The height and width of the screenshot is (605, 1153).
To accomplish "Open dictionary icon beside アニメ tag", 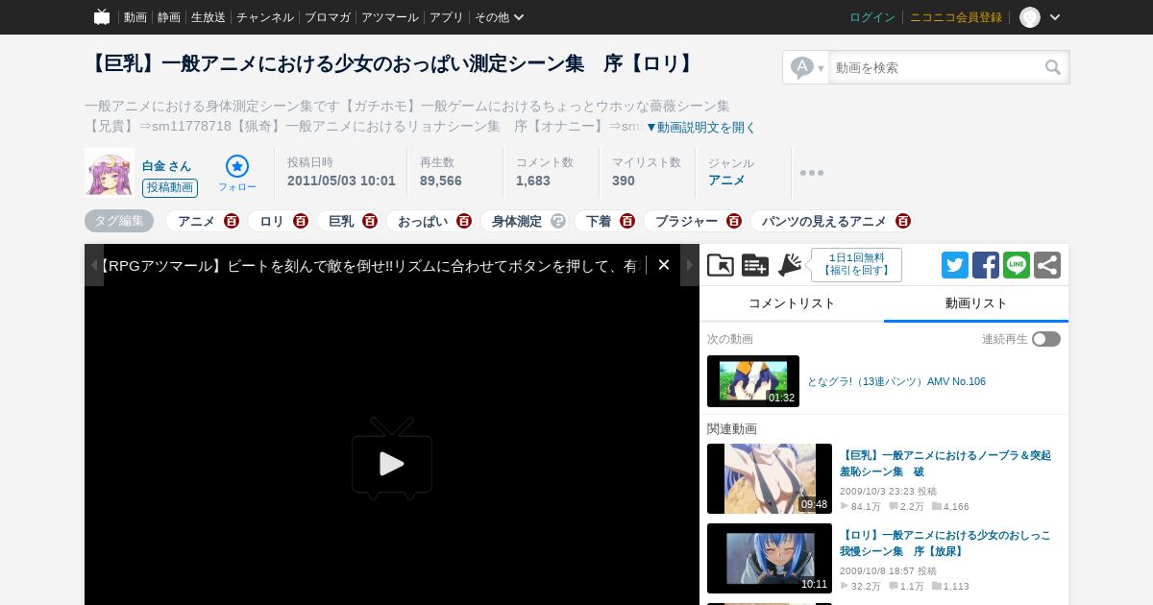I will coord(232,221).
